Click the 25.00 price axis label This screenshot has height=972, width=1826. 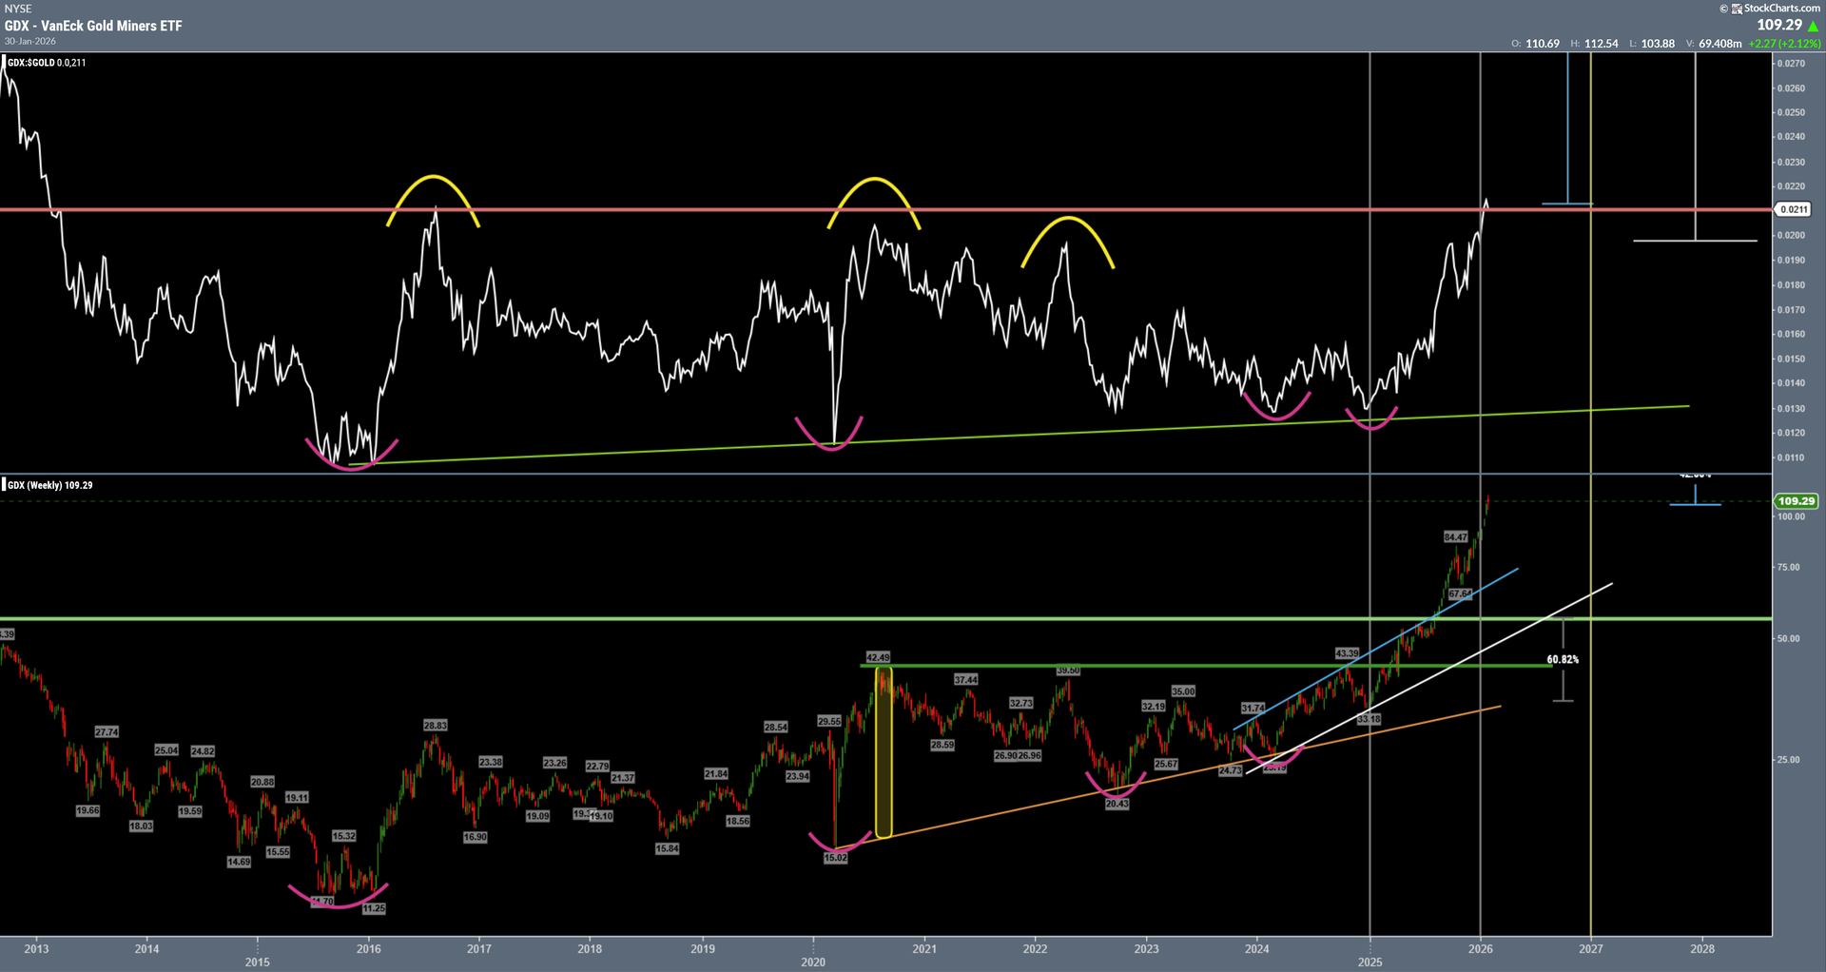[1789, 760]
